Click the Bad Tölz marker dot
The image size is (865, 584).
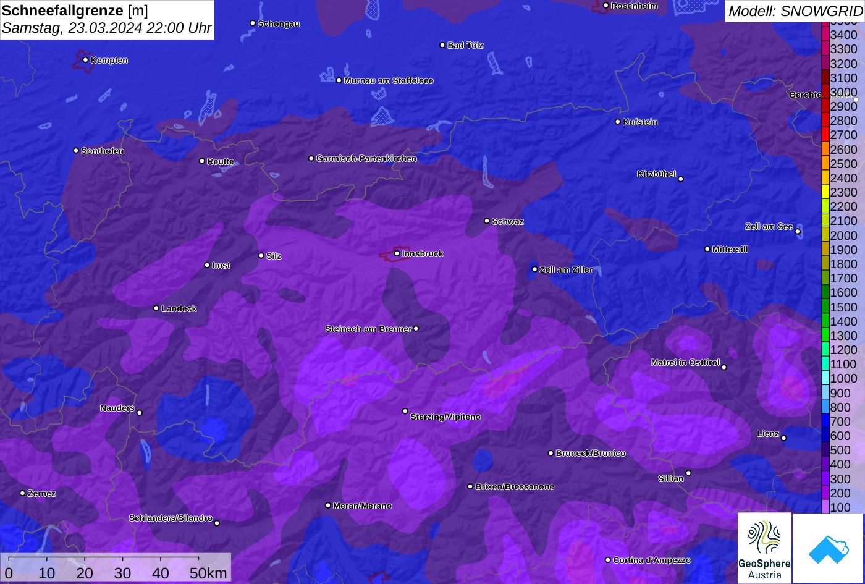click(x=442, y=45)
